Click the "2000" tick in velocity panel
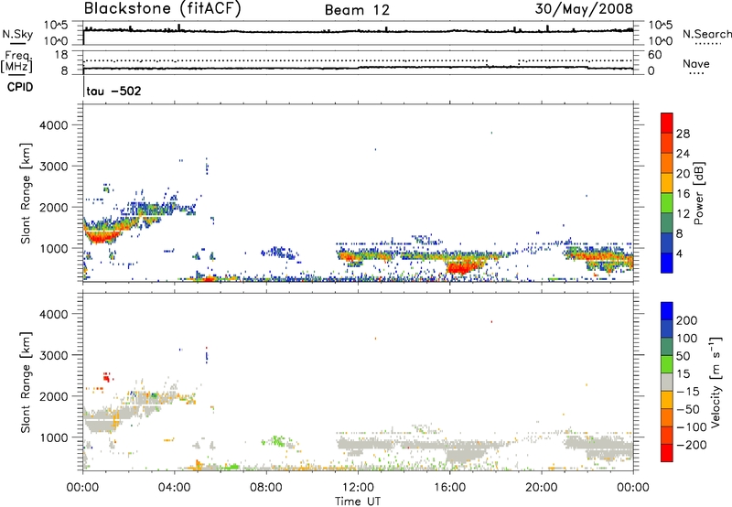Screen dimensions: 732x507 tap(54, 396)
